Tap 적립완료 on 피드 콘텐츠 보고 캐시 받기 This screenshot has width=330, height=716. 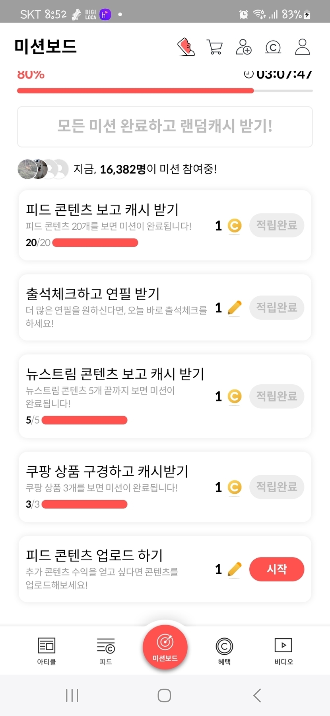277,225
